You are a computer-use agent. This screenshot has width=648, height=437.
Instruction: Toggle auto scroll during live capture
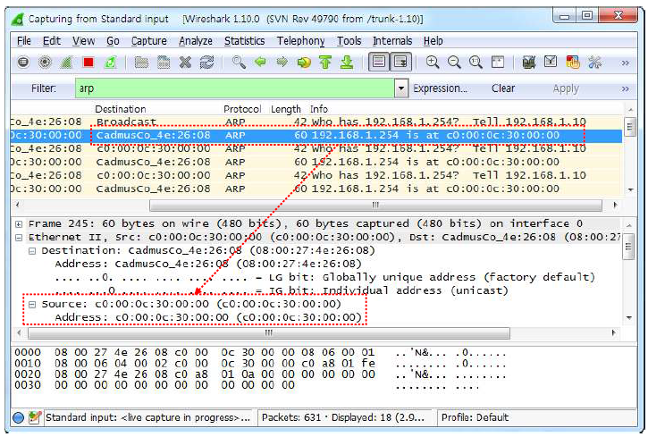(401, 63)
